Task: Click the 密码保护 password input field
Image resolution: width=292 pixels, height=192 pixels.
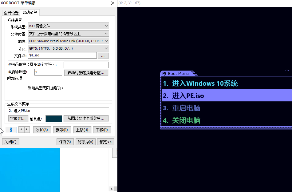Action: (x=86, y=65)
